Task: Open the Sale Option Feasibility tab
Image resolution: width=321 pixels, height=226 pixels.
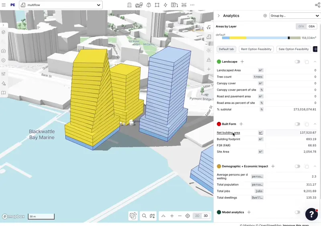Action: click(x=294, y=49)
